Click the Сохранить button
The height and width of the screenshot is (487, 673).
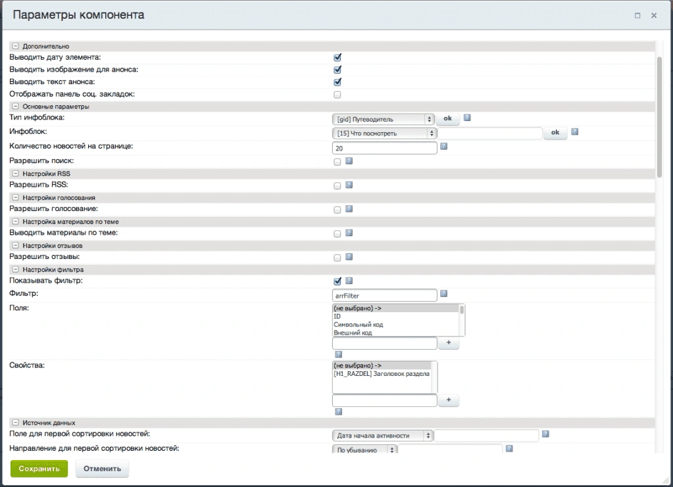point(39,469)
